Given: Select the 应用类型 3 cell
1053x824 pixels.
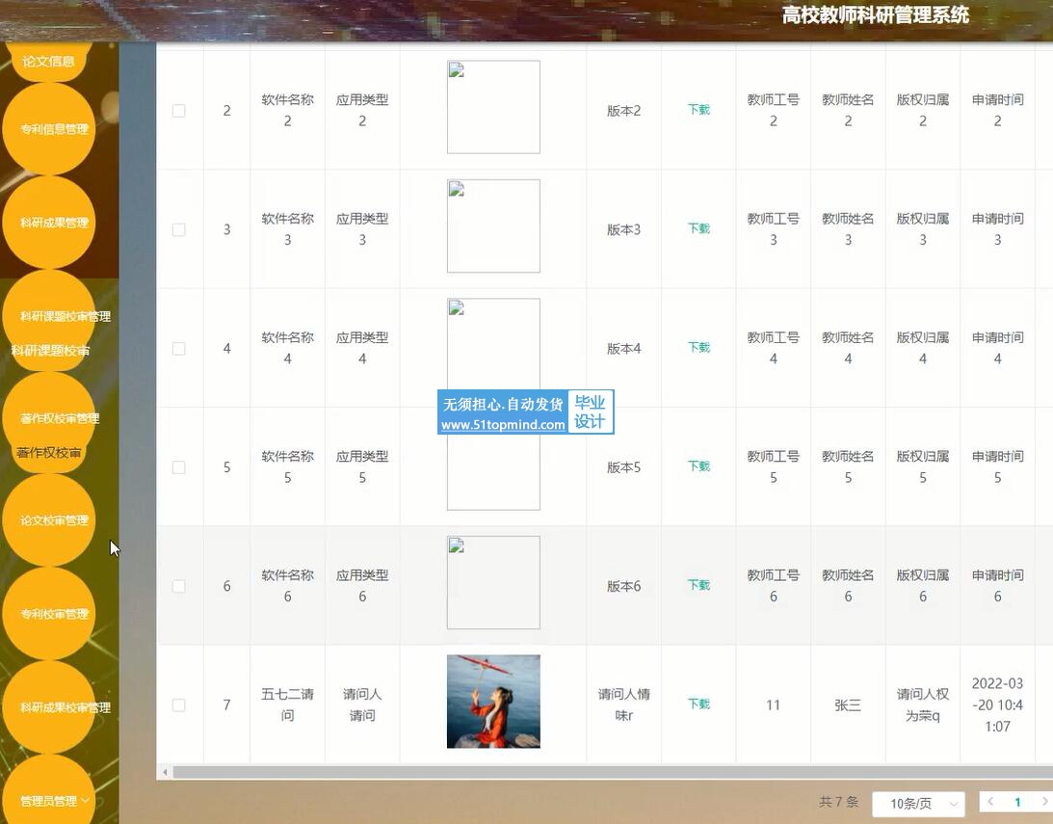Looking at the screenshot, I should pos(362,229).
